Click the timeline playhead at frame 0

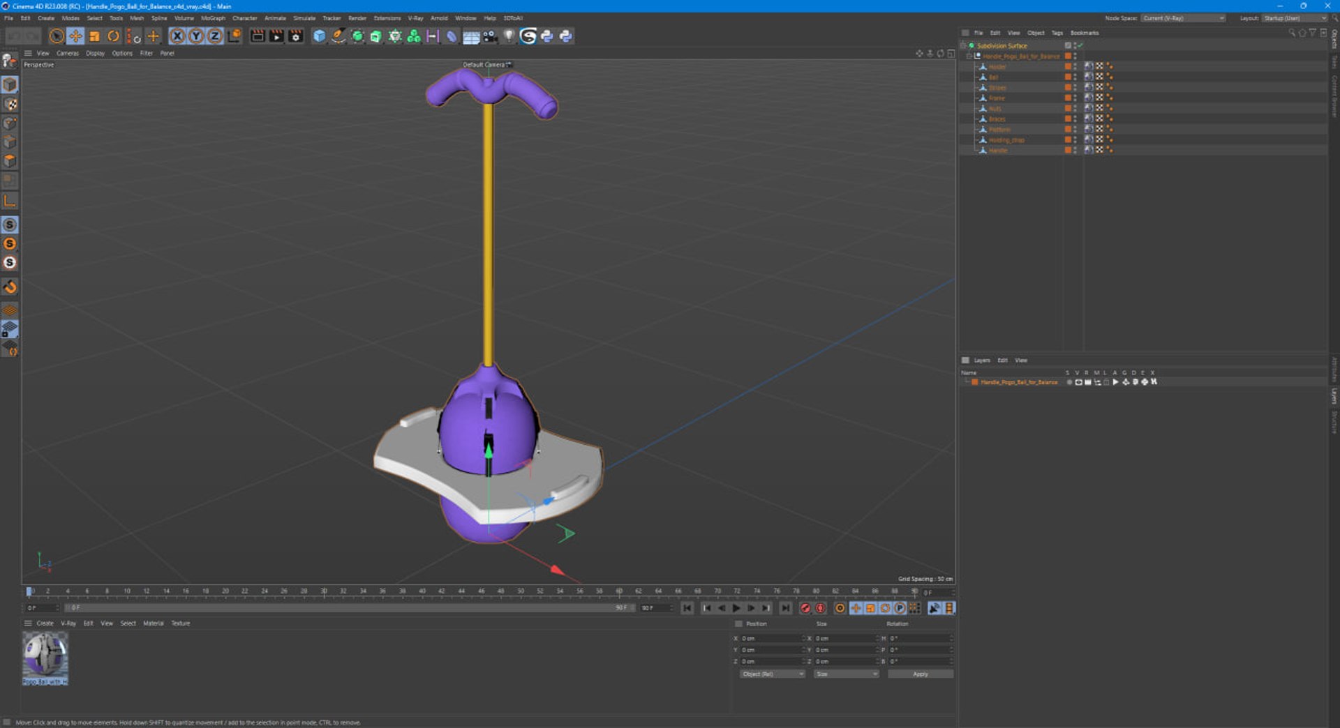coord(29,591)
